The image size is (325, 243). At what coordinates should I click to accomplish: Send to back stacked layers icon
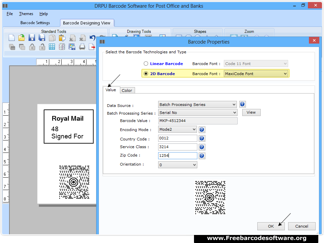click(22, 47)
